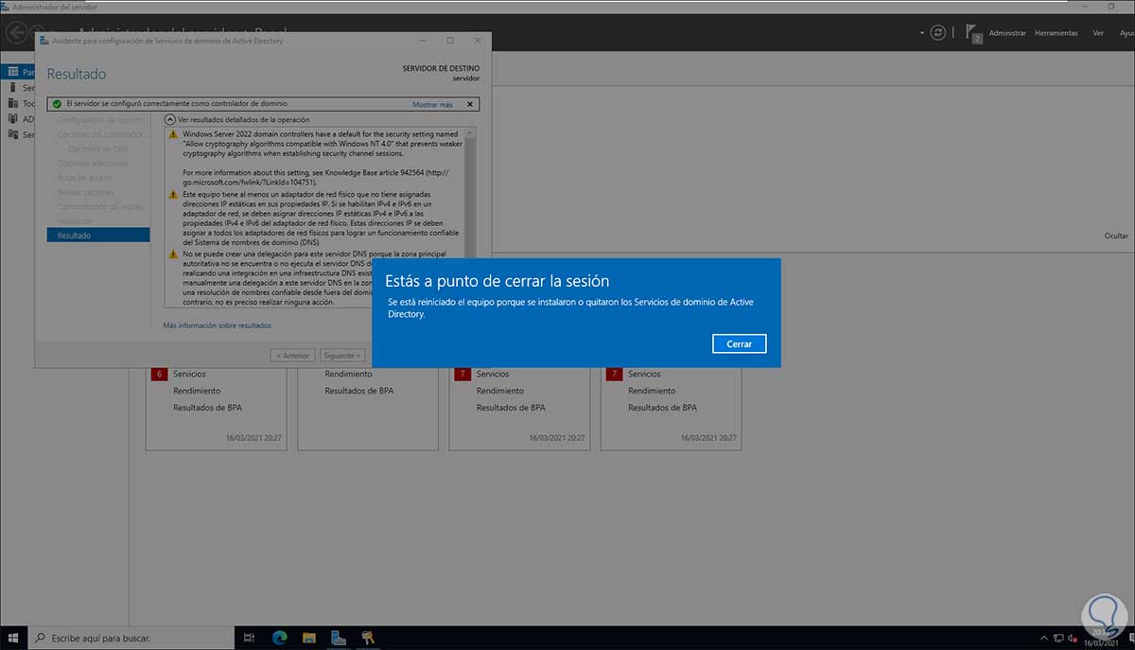Viewport: 1135px width, 650px height.
Task: Dismiss the success message with its X
Action: tap(470, 104)
